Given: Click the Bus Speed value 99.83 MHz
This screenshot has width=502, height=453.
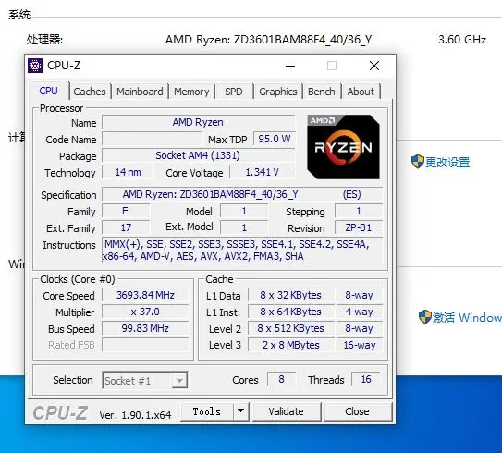Looking at the screenshot, I should tap(145, 328).
